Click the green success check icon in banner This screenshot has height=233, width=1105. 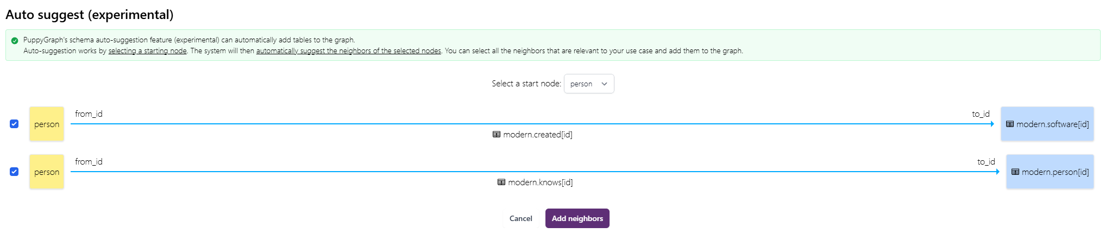coord(15,40)
